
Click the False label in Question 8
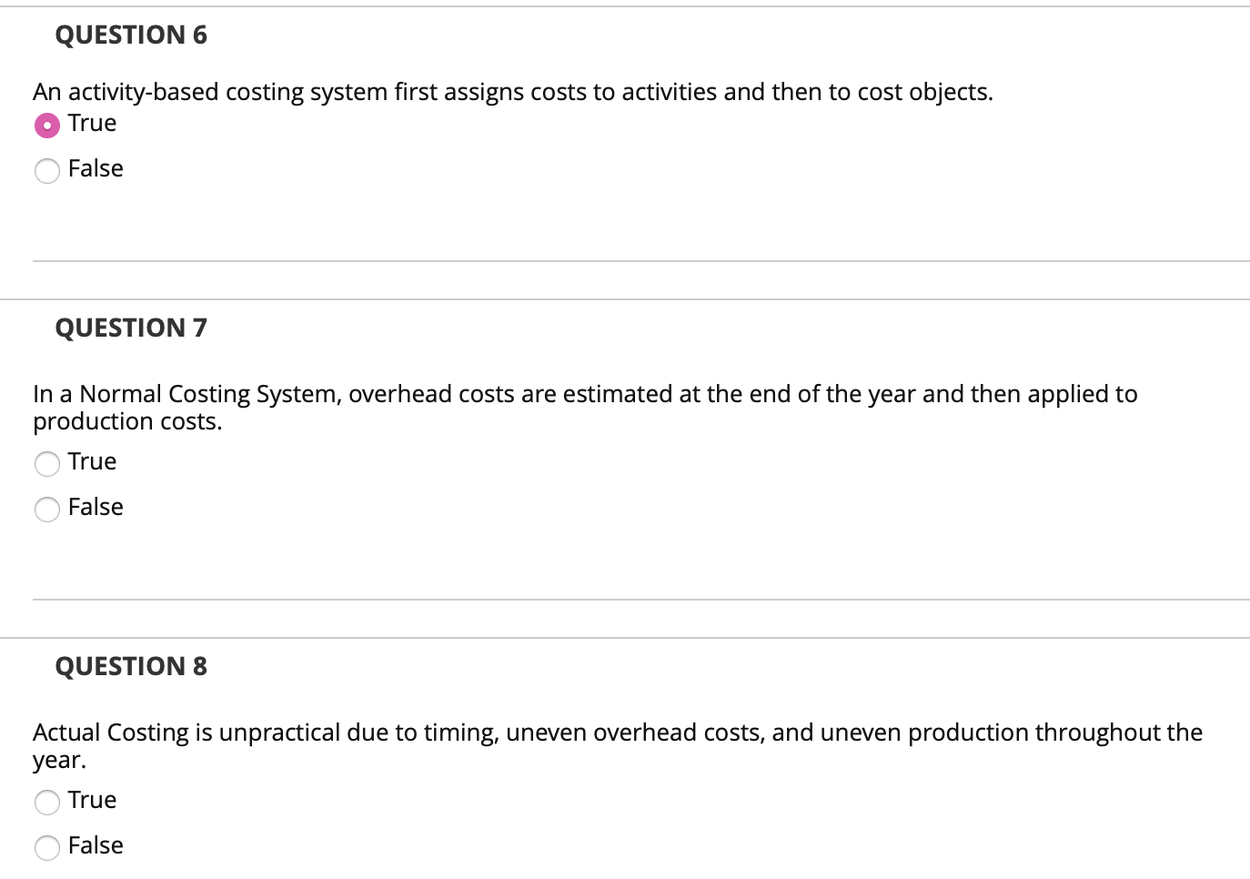[95, 845]
